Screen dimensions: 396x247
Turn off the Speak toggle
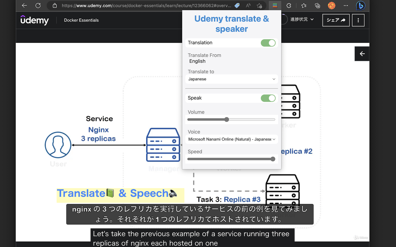click(268, 98)
